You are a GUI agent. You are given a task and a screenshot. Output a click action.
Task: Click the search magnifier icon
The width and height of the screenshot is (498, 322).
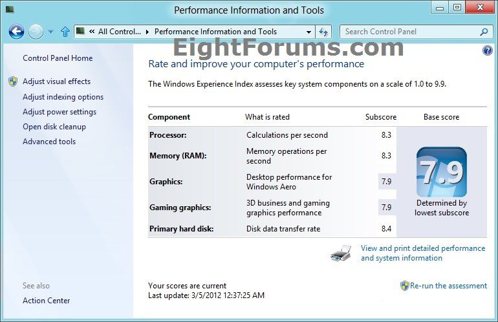484,32
